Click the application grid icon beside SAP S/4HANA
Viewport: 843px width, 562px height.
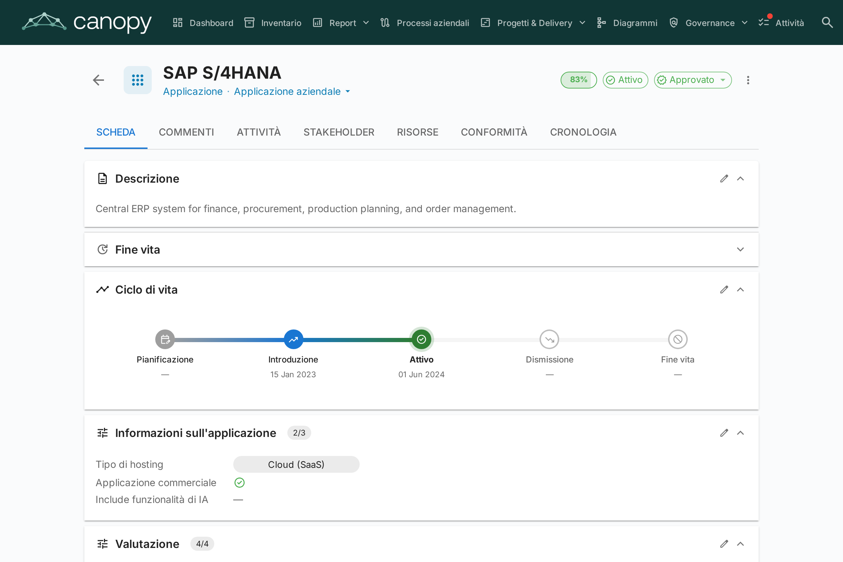point(138,80)
